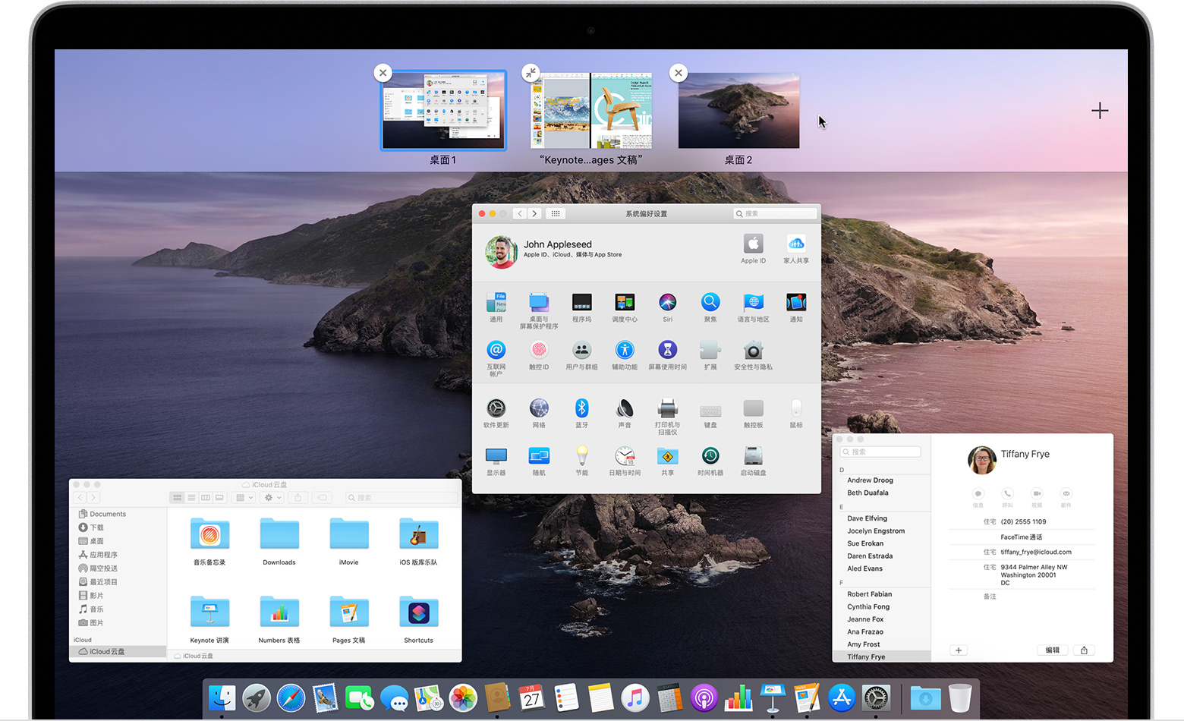
Task: Click the search field in System Preferences
Action: (x=776, y=214)
